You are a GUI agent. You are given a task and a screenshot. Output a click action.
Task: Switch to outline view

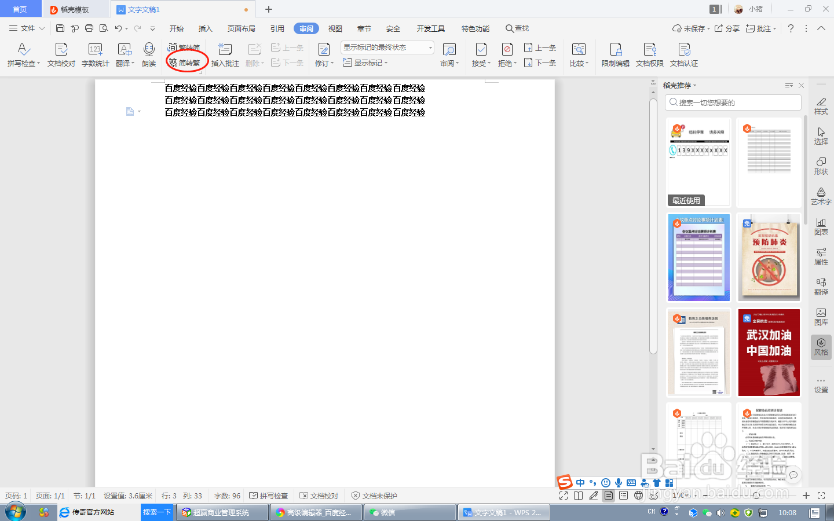click(624, 496)
